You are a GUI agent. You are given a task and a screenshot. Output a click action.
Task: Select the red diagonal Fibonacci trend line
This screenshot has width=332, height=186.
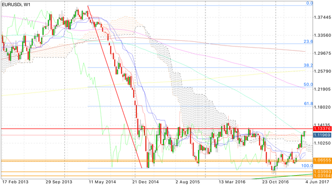coord(115,87)
